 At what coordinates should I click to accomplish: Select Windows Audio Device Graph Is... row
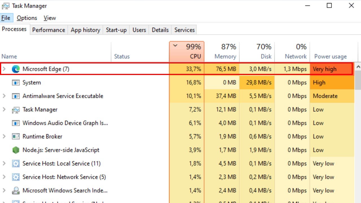point(177,123)
